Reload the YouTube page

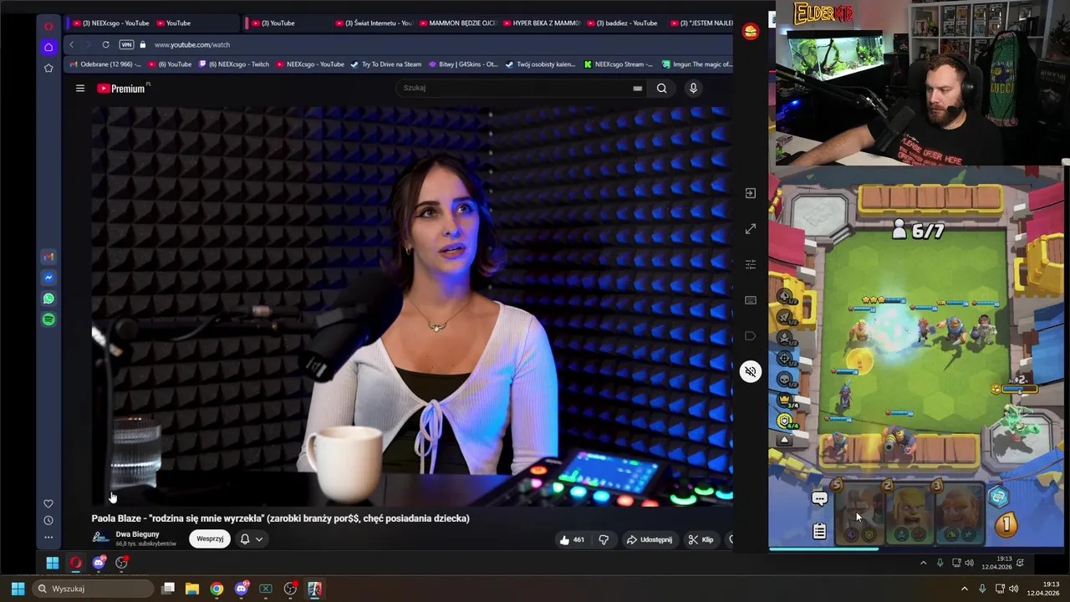pyautogui.click(x=105, y=44)
